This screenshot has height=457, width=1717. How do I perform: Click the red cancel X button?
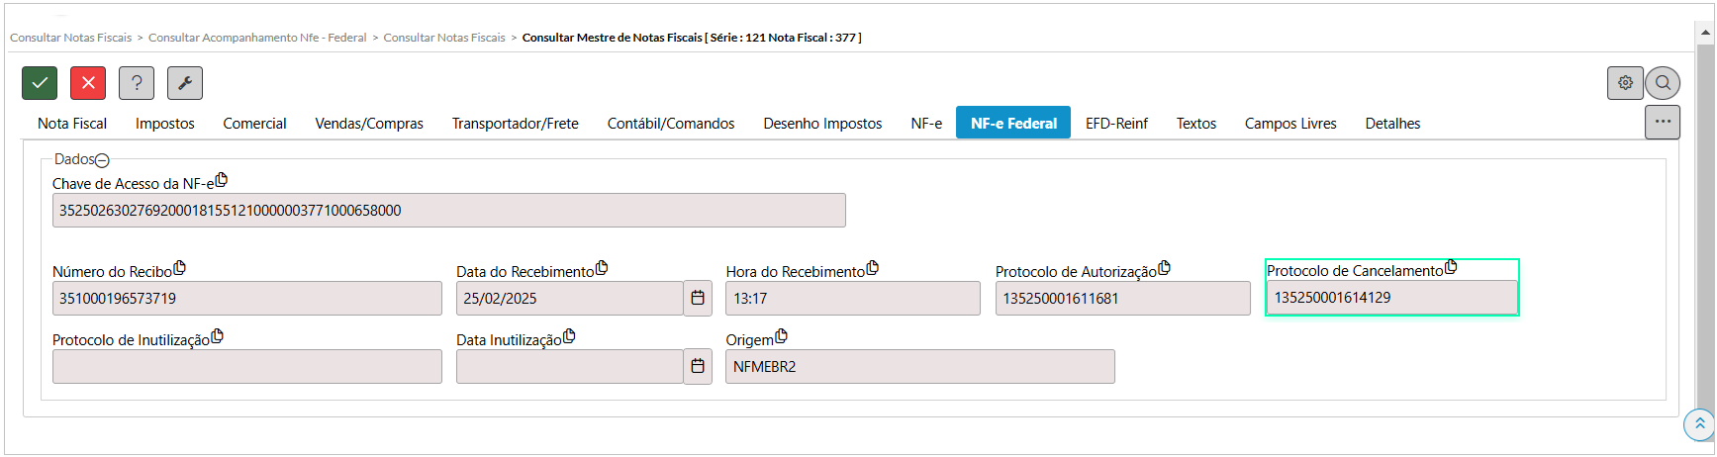[x=88, y=83]
